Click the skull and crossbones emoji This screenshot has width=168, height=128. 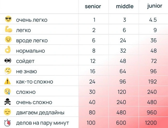pyautogui.click(x=8, y=102)
